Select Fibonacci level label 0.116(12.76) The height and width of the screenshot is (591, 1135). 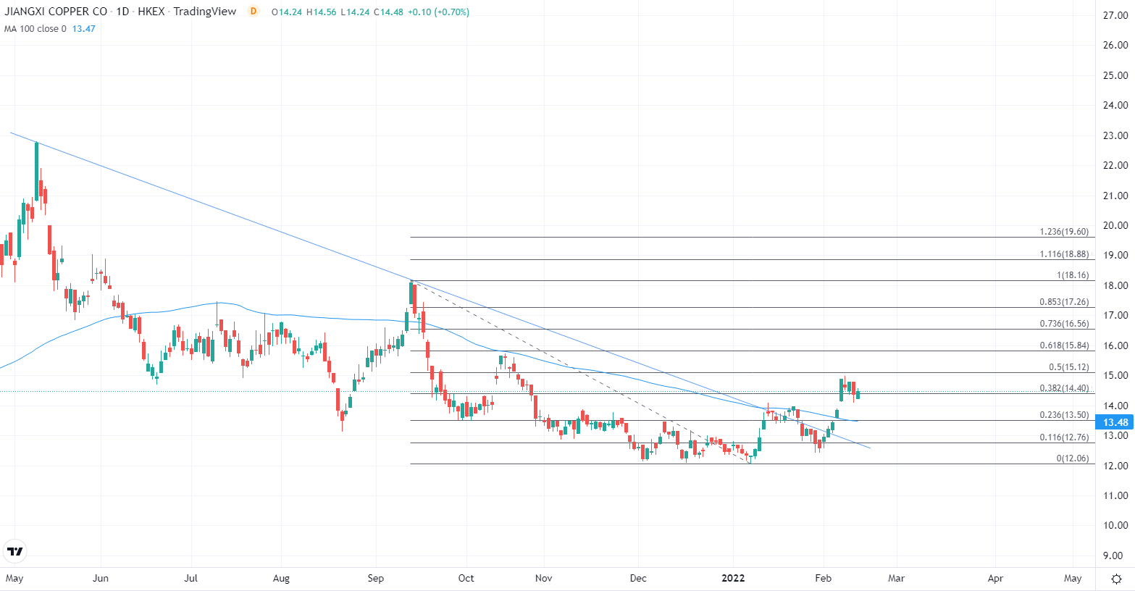click(1064, 437)
